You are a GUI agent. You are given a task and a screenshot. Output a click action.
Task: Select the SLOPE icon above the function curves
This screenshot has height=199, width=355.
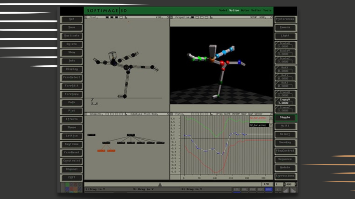point(227,113)
